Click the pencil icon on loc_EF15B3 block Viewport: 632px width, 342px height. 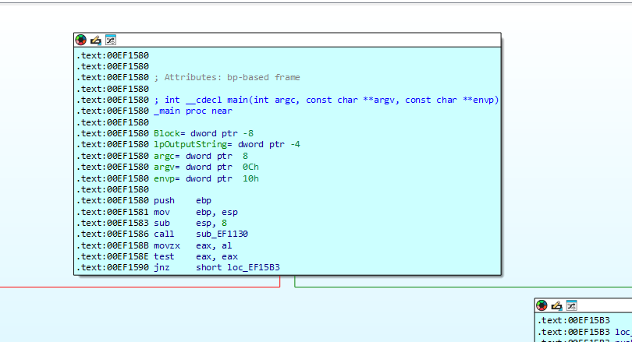pos(556,305)
